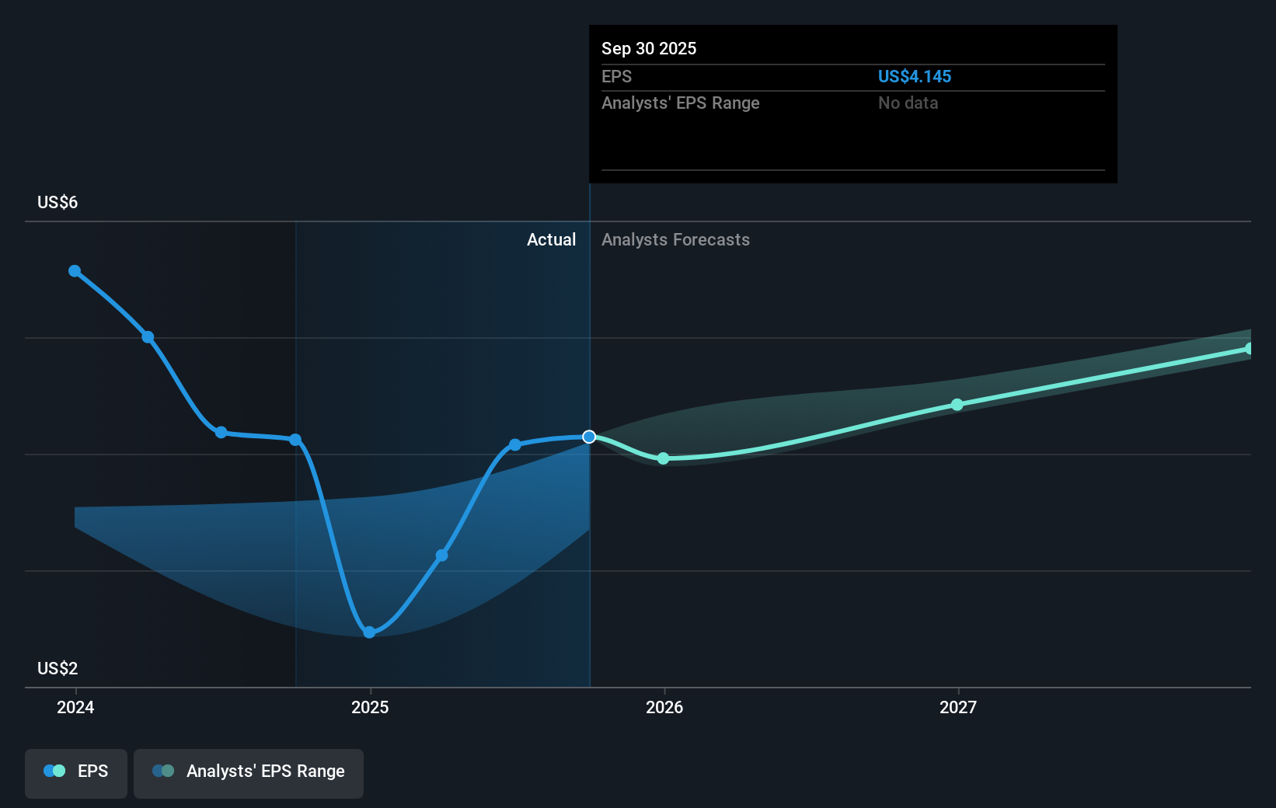Toggle the Analysts' EPS Range legend button
The height and width of the screenshot is (808, 1276).
tap(249, 771)
